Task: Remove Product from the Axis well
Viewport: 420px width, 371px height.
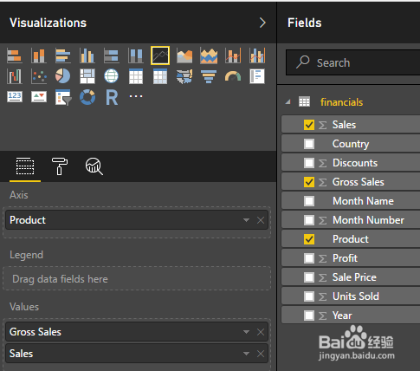Action: coord(261,220)
